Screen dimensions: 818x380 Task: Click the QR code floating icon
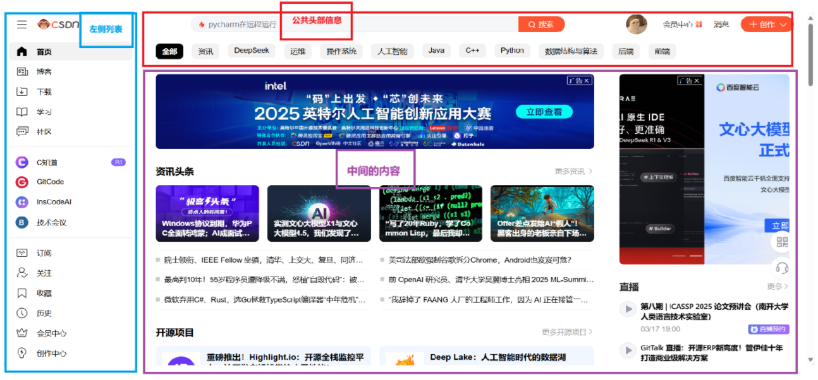[782, 243]
